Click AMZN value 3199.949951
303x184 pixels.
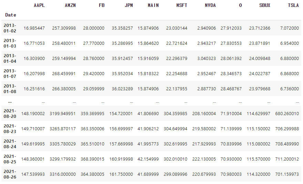[63, 114]
